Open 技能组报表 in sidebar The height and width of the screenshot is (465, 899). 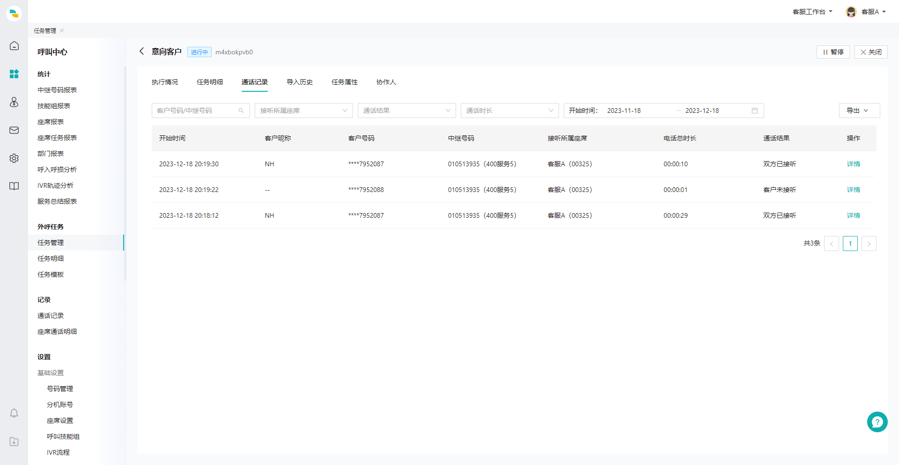(x=54, y=106)
